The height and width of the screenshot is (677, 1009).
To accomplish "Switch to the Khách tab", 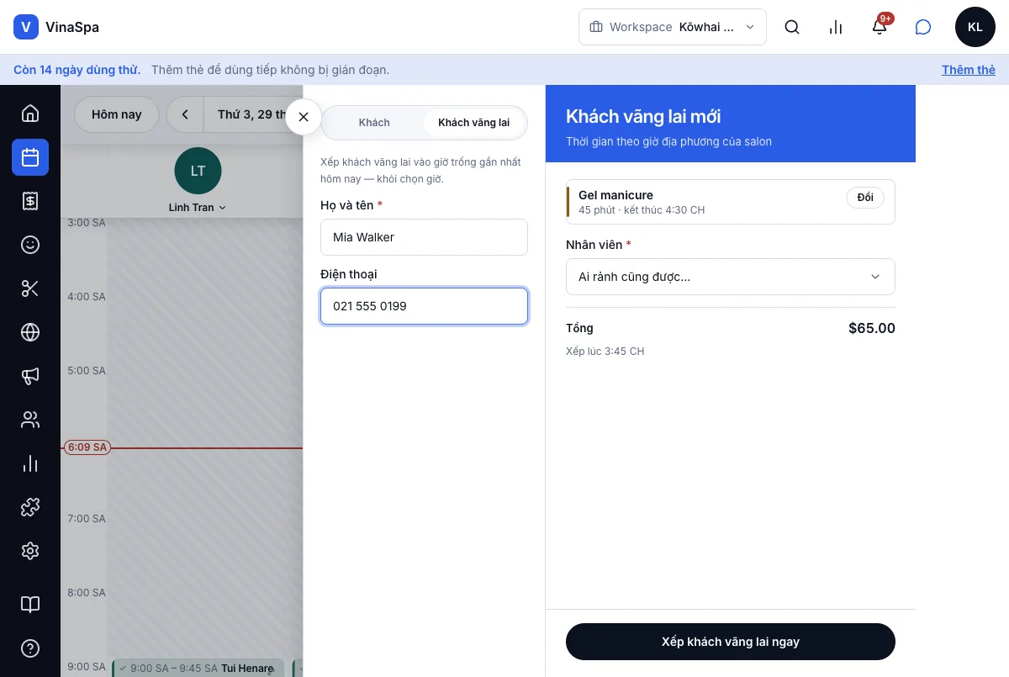I will click(374, 123).
